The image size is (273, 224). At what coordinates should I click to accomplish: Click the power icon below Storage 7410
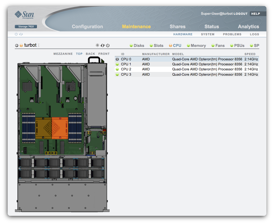16,34
